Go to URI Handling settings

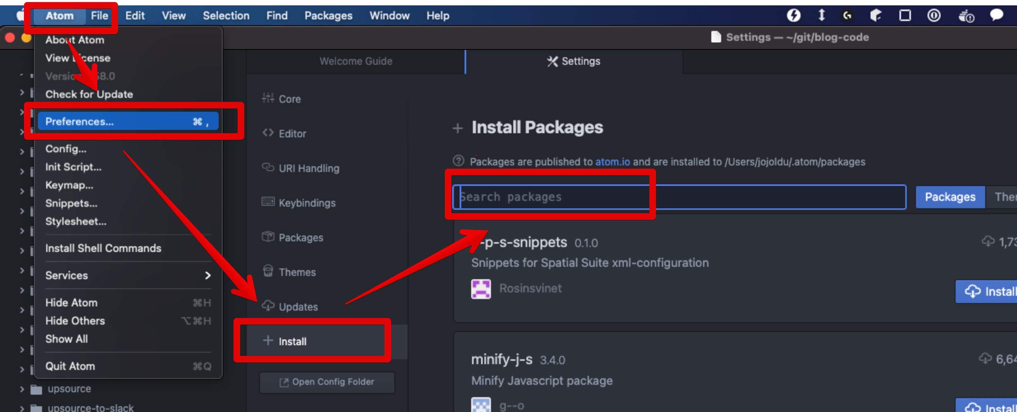(301, 168)
